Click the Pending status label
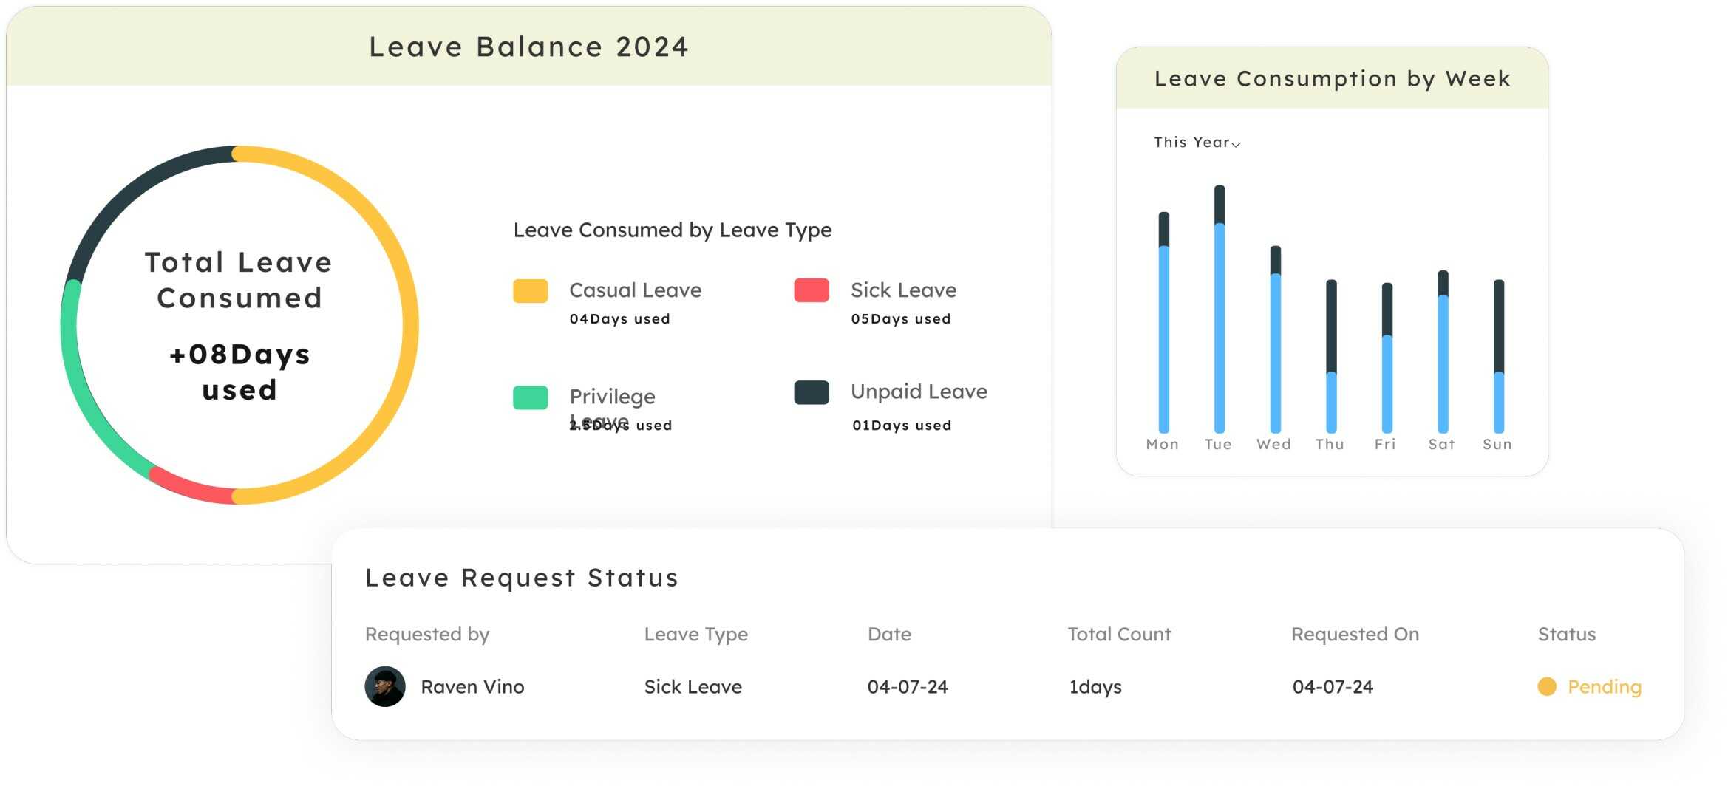Image resolution: width=1728 pixels, height=786 pixels. tap(1604, 686)
